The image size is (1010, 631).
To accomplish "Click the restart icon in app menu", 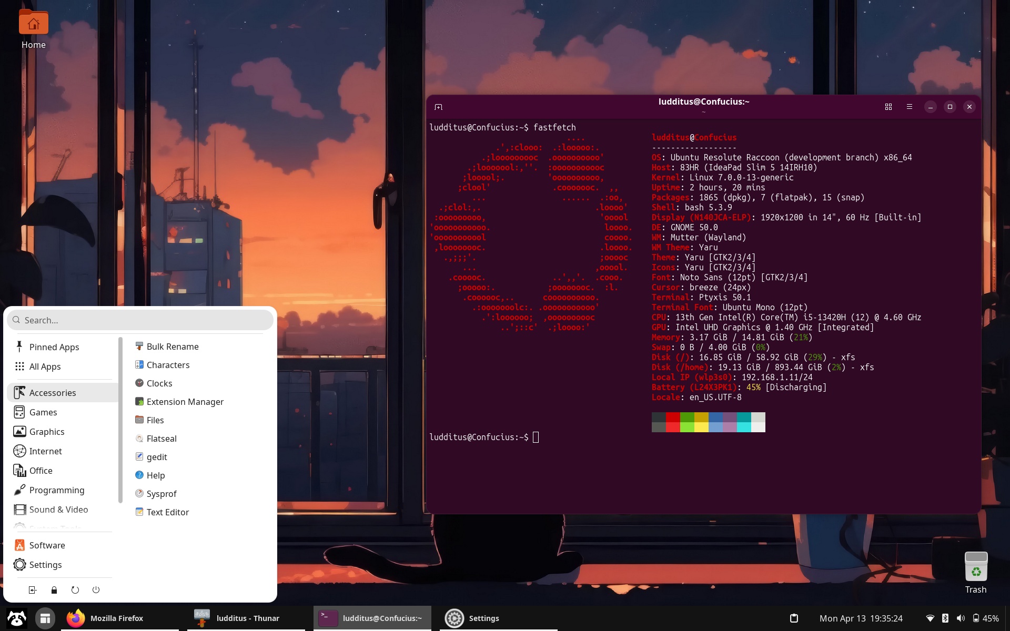I will tap(75, 590).
